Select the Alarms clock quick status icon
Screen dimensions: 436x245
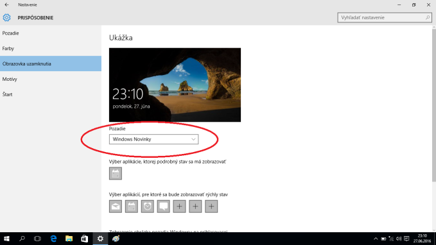point(148,207)
